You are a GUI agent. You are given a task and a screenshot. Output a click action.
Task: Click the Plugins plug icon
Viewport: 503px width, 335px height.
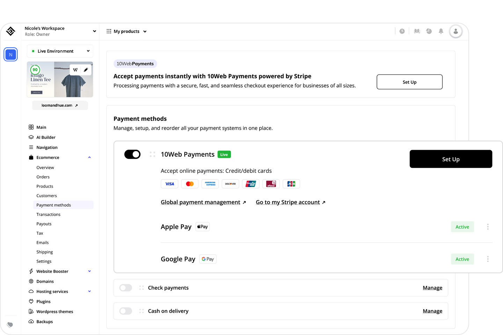tap(31, 301)
